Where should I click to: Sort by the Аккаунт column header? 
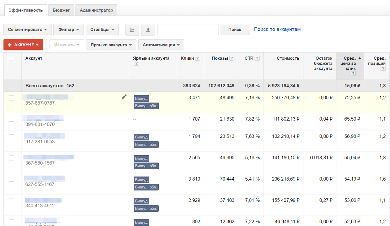pos(34,58)
